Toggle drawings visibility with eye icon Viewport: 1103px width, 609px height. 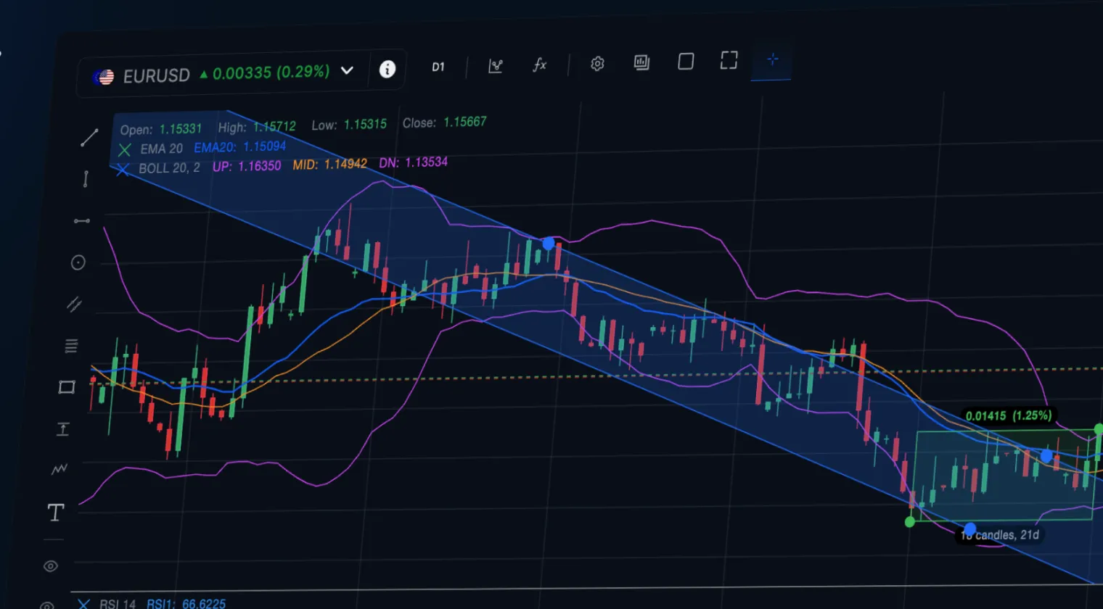(x=51, y=566)
